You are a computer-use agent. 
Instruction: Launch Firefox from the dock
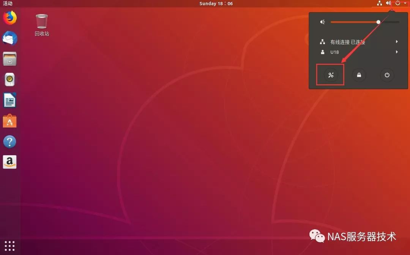(x=9, y=18)
